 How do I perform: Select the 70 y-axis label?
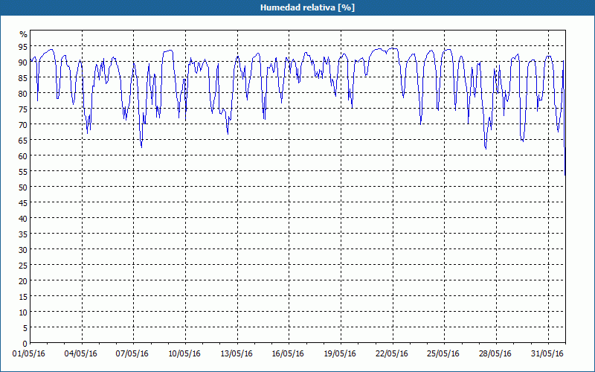click(23, 124)
